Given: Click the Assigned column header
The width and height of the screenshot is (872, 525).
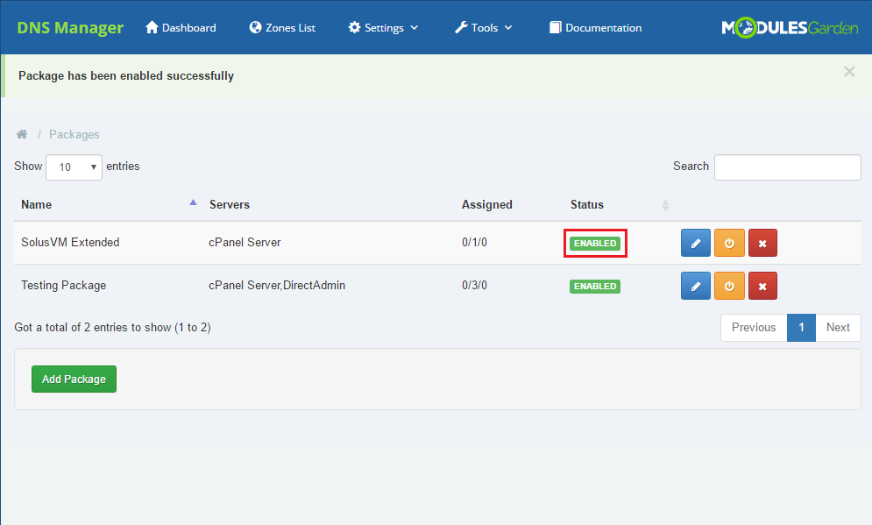Looking at the screenshot, I should 486,205.
